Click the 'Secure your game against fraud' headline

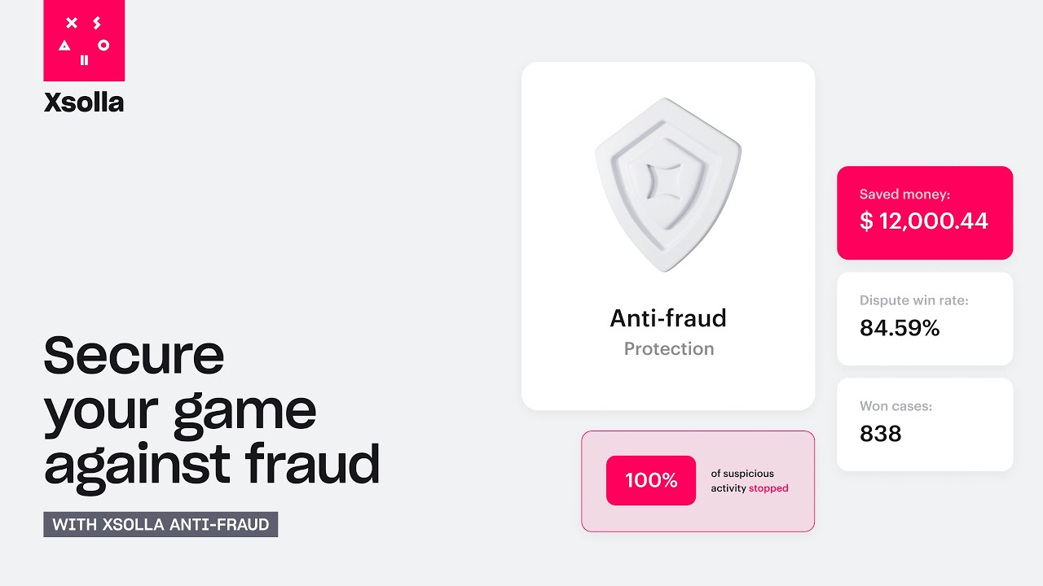click(212, 410)
